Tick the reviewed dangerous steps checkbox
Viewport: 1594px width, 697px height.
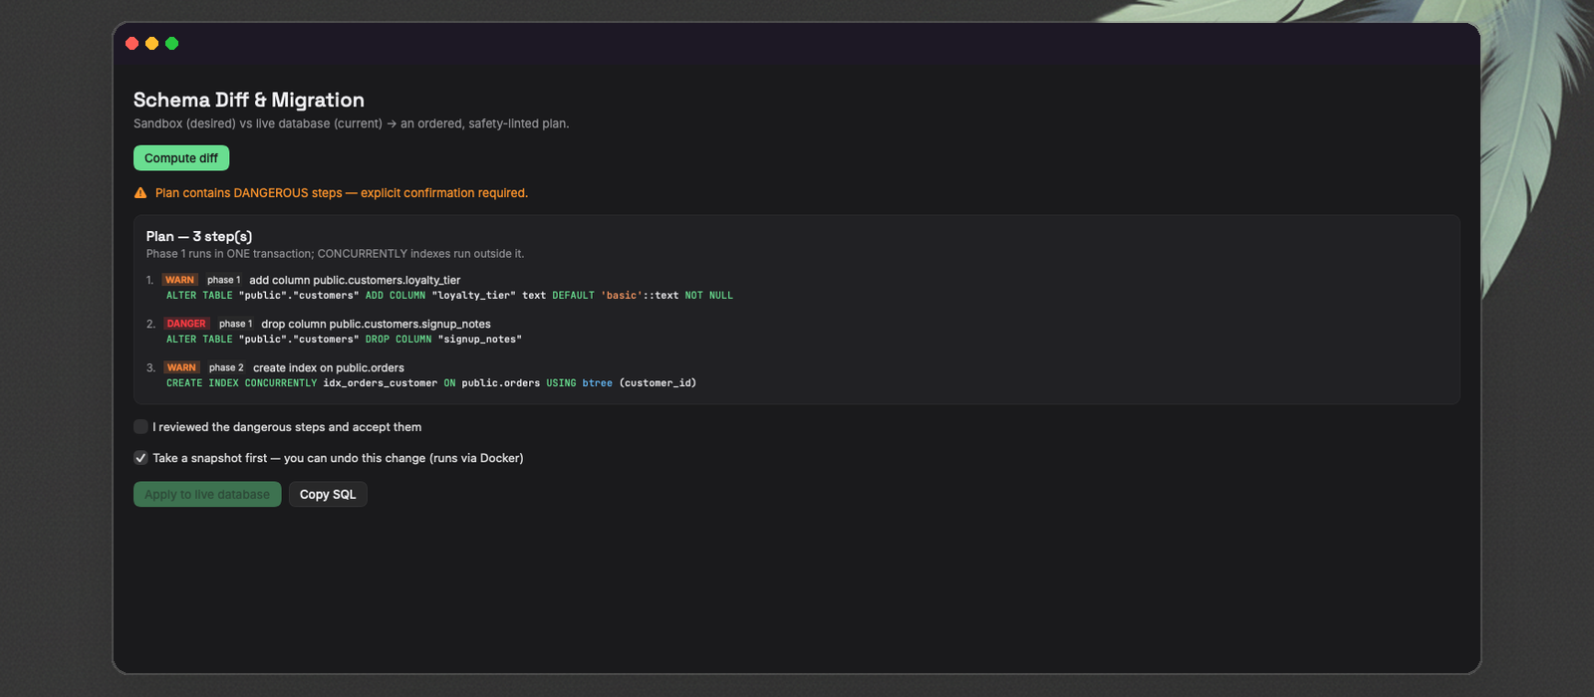[x=140, y=427]
